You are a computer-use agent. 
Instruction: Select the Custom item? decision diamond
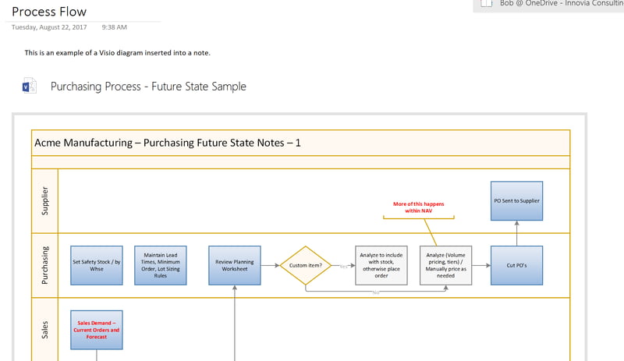click(306, 265)
